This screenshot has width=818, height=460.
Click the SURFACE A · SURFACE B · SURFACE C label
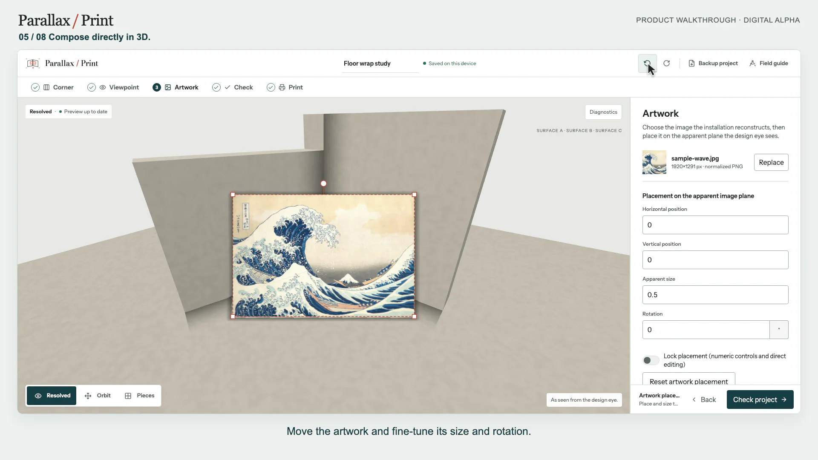[x=579, y=131]
